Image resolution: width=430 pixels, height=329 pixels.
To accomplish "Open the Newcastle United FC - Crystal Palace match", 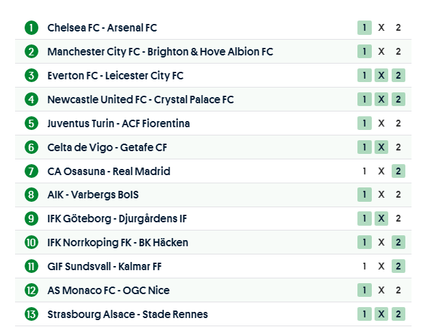I will click(x=140, y=100).
